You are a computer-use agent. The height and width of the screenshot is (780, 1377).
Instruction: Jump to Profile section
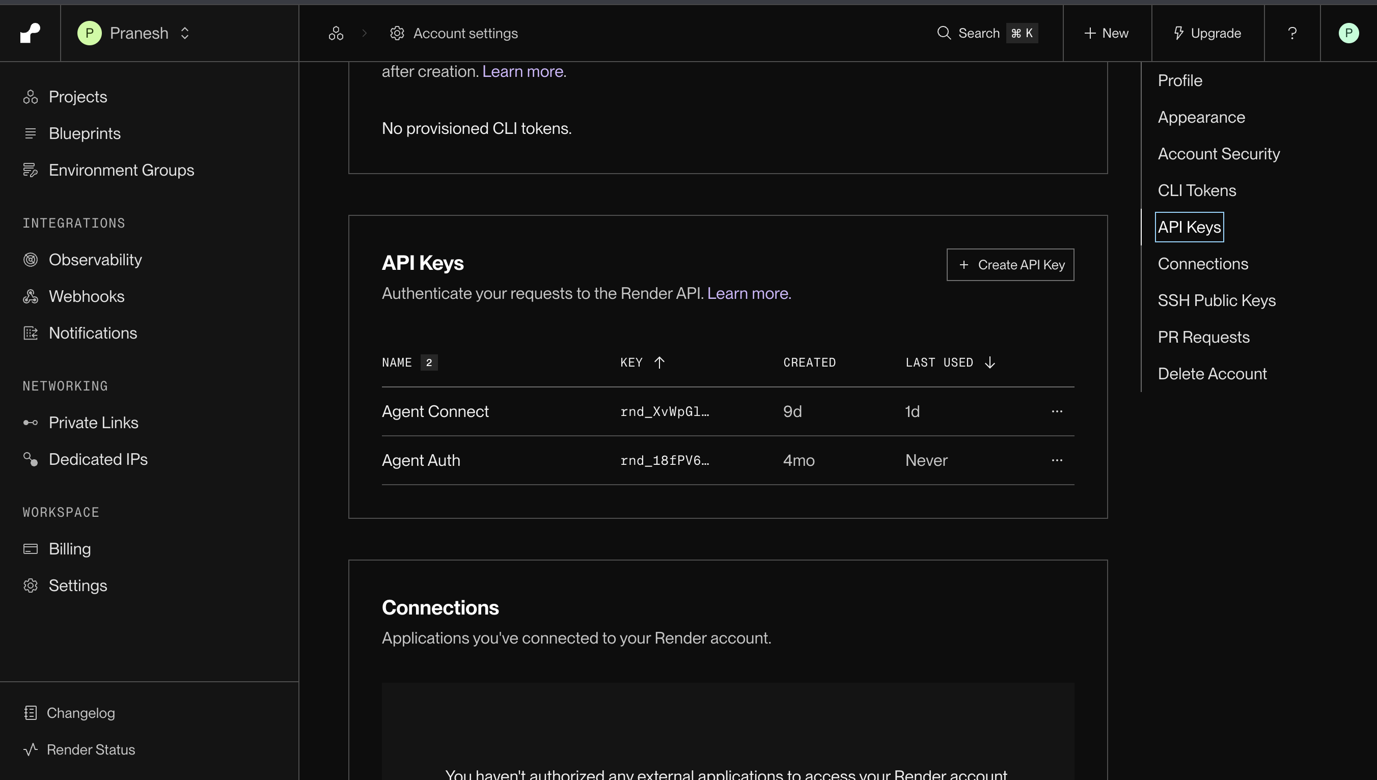pyautogui.click(x=1180, y=80)
